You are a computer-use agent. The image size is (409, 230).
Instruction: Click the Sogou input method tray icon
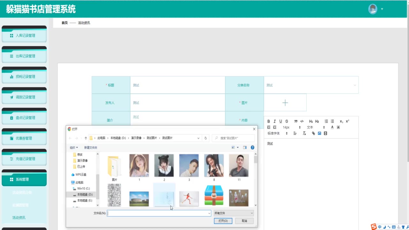coord(374,227)
